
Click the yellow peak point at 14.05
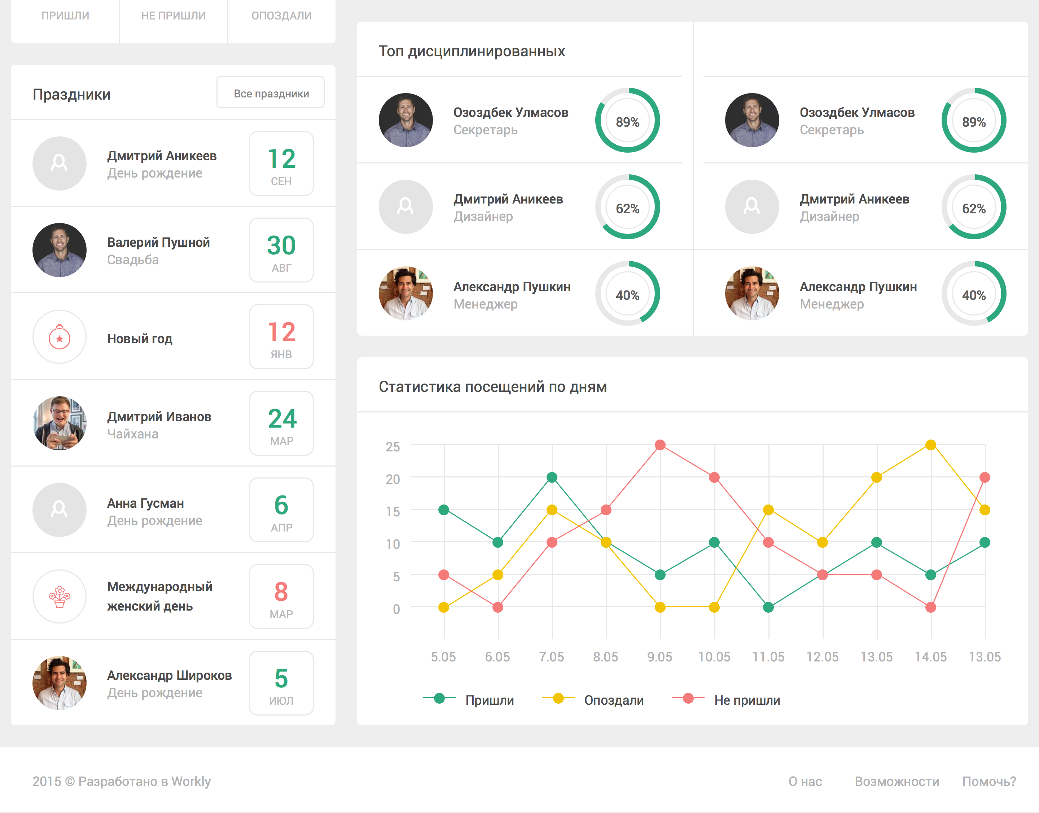point(931,445)
